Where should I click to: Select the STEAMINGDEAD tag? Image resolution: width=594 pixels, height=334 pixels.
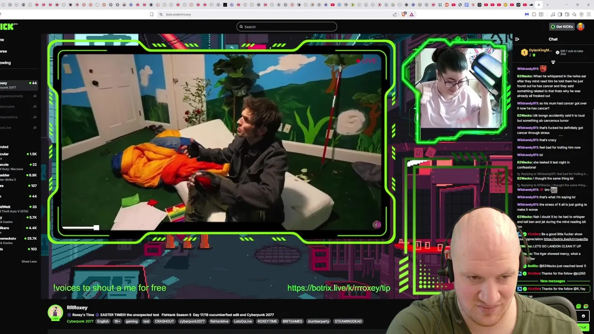pos(348,321)
